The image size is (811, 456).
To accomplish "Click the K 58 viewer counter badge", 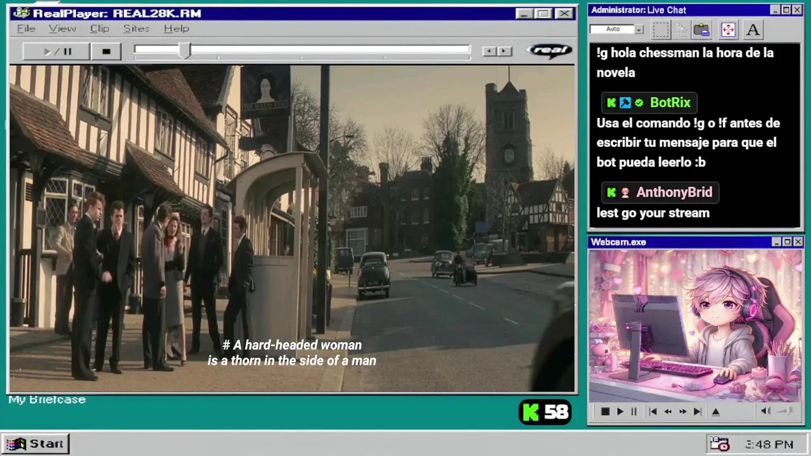I will tap(545, 412).
